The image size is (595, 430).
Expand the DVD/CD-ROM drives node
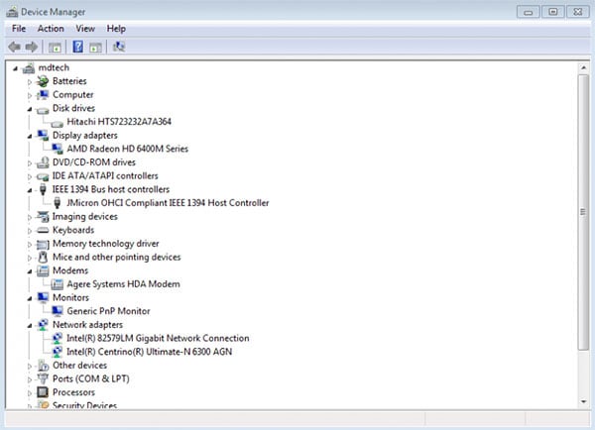pyautogui.click(x=30, y=163)
